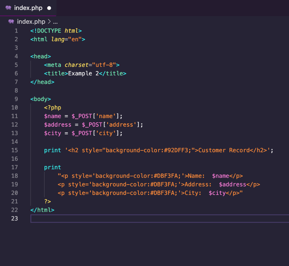Click the $name variable on line 11
Image resolution: width=289 pixels, height=266 pixels.
pyautogui.click(x=52, y=116)
